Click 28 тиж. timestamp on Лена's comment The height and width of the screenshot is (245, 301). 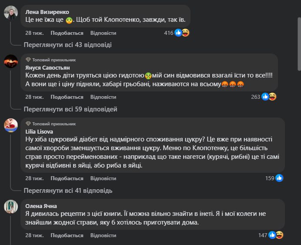(34, 33)
